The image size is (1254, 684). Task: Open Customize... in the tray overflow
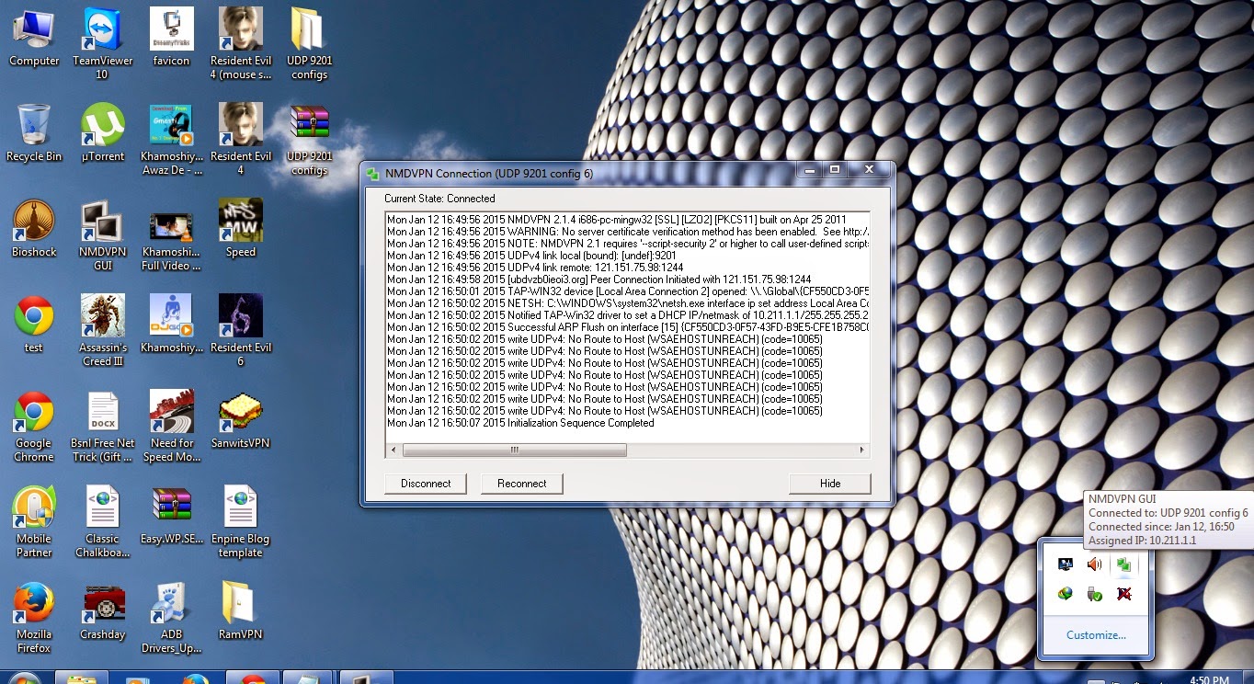point(1096,635)
